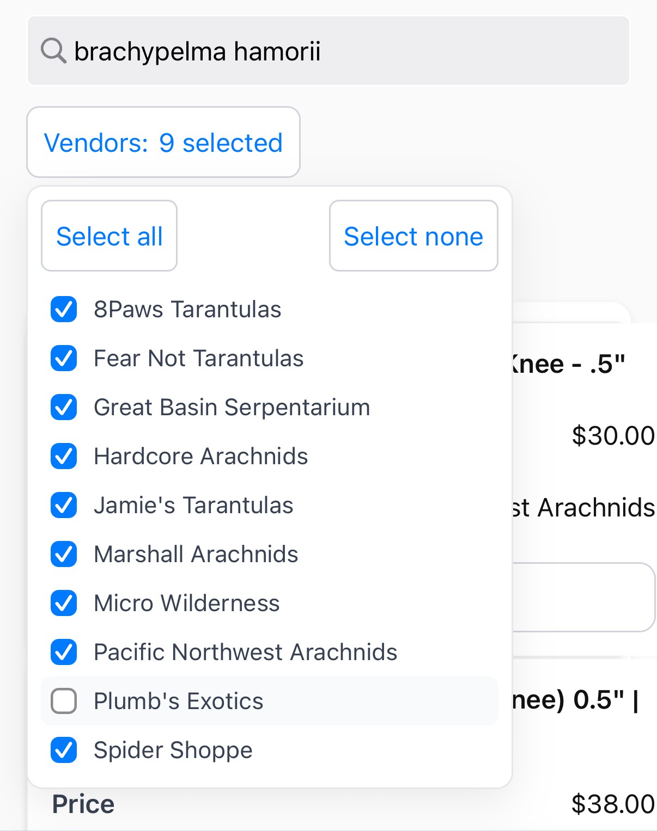Select the Plumb's Exotics vendor name text
This screenshot has height=831, width=657.
[x=179, y=701]
